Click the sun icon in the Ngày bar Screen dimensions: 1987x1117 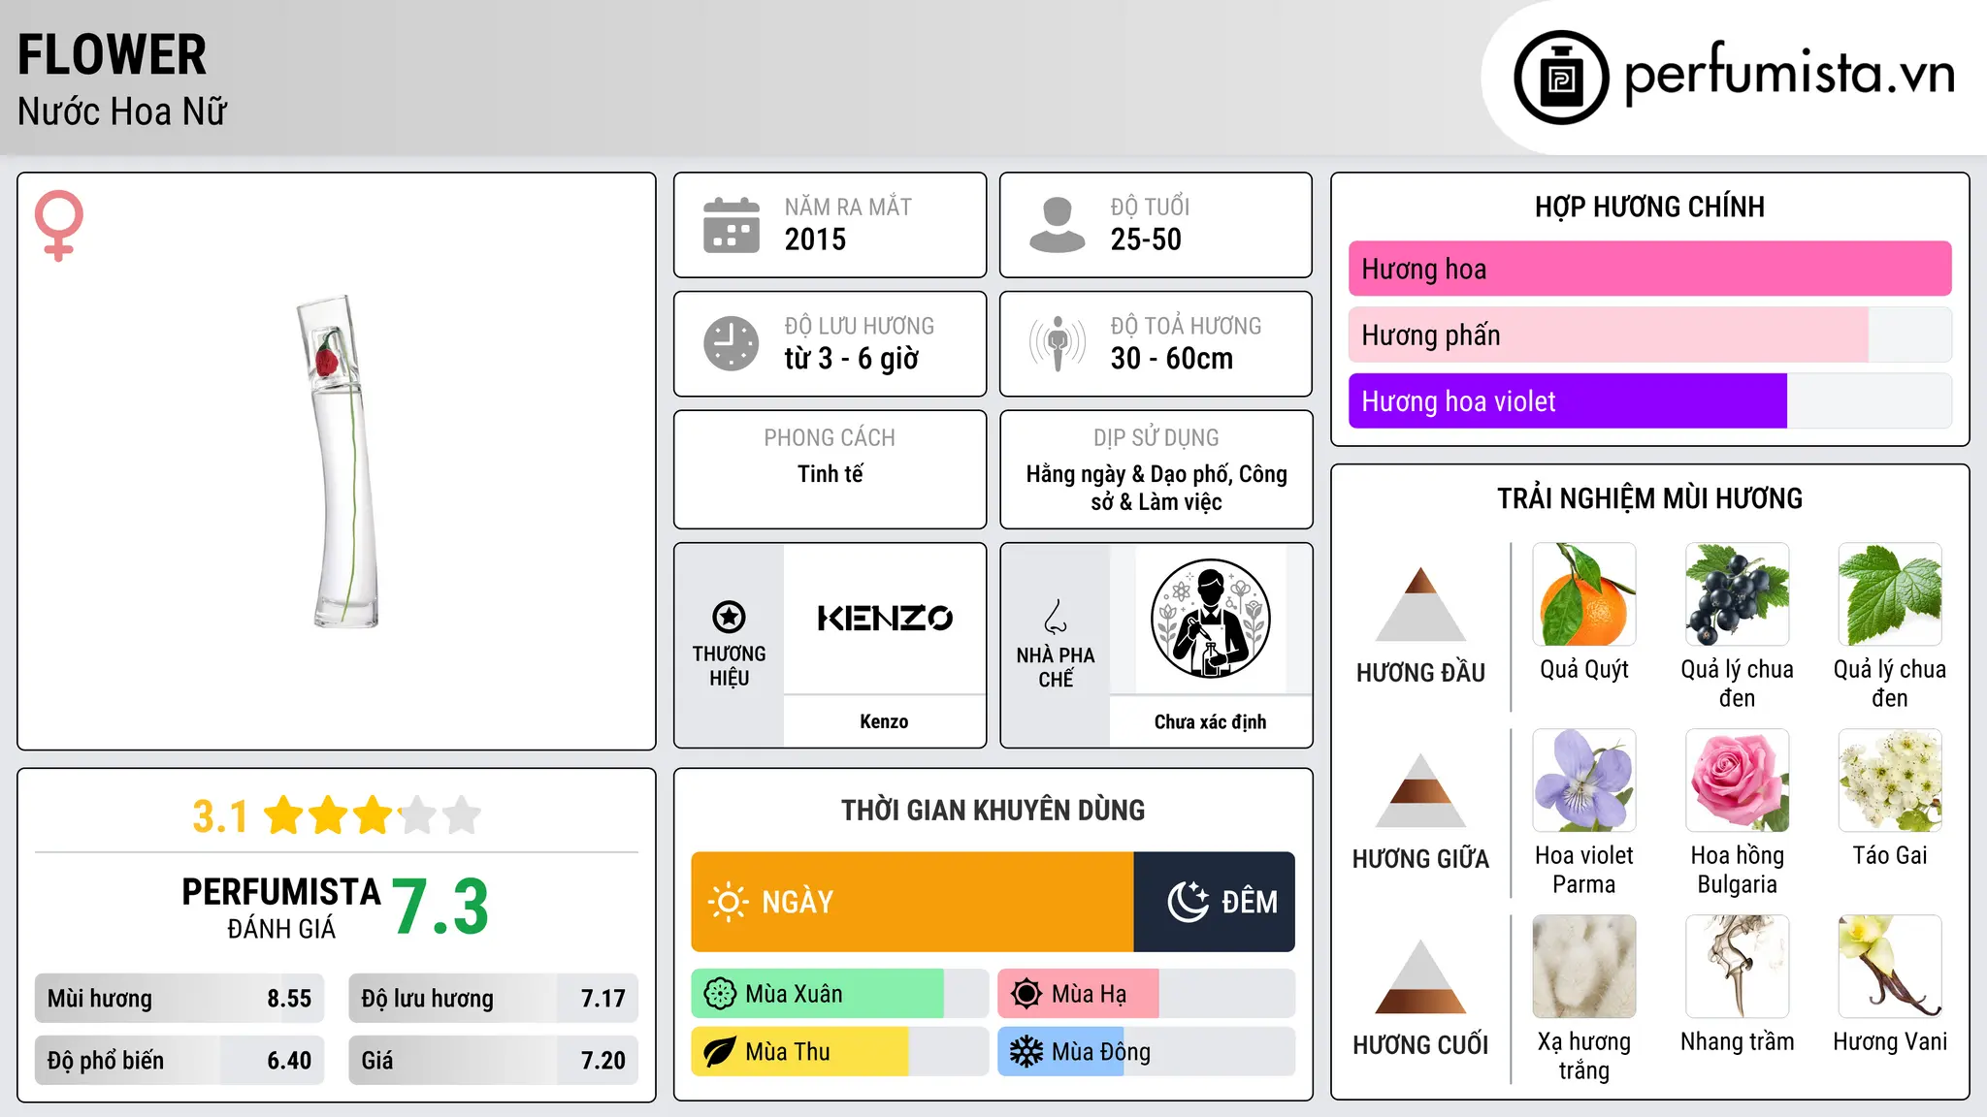pos(729,902)
